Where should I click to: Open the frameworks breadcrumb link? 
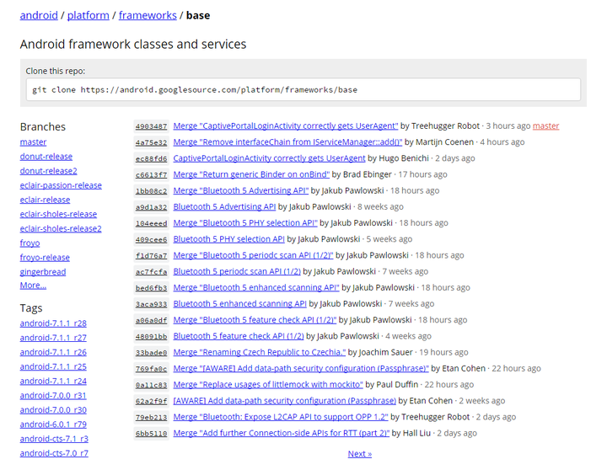coord(148,15)
